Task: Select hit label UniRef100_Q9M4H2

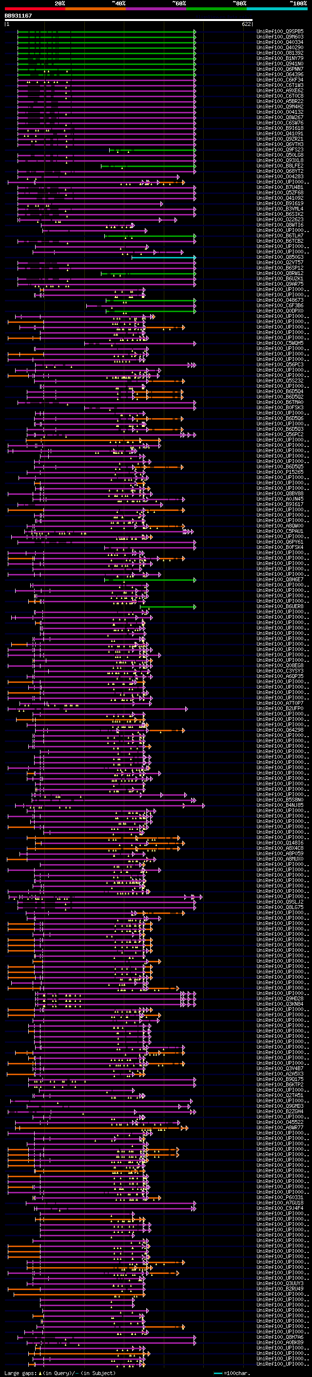Action: pyautogui.click(x=280, y=106)
